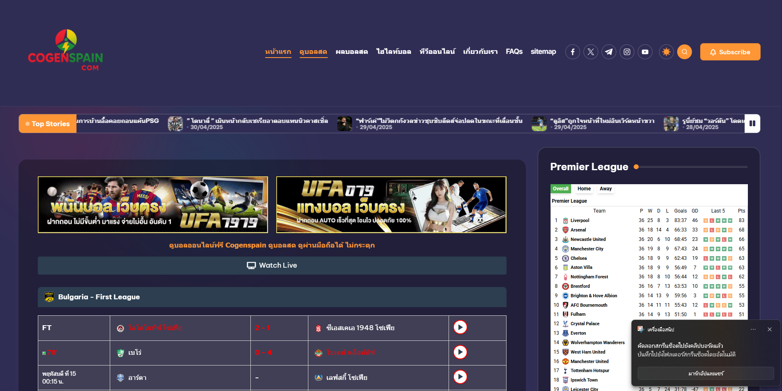Open the Telegram social icon

tap(609, 52)
